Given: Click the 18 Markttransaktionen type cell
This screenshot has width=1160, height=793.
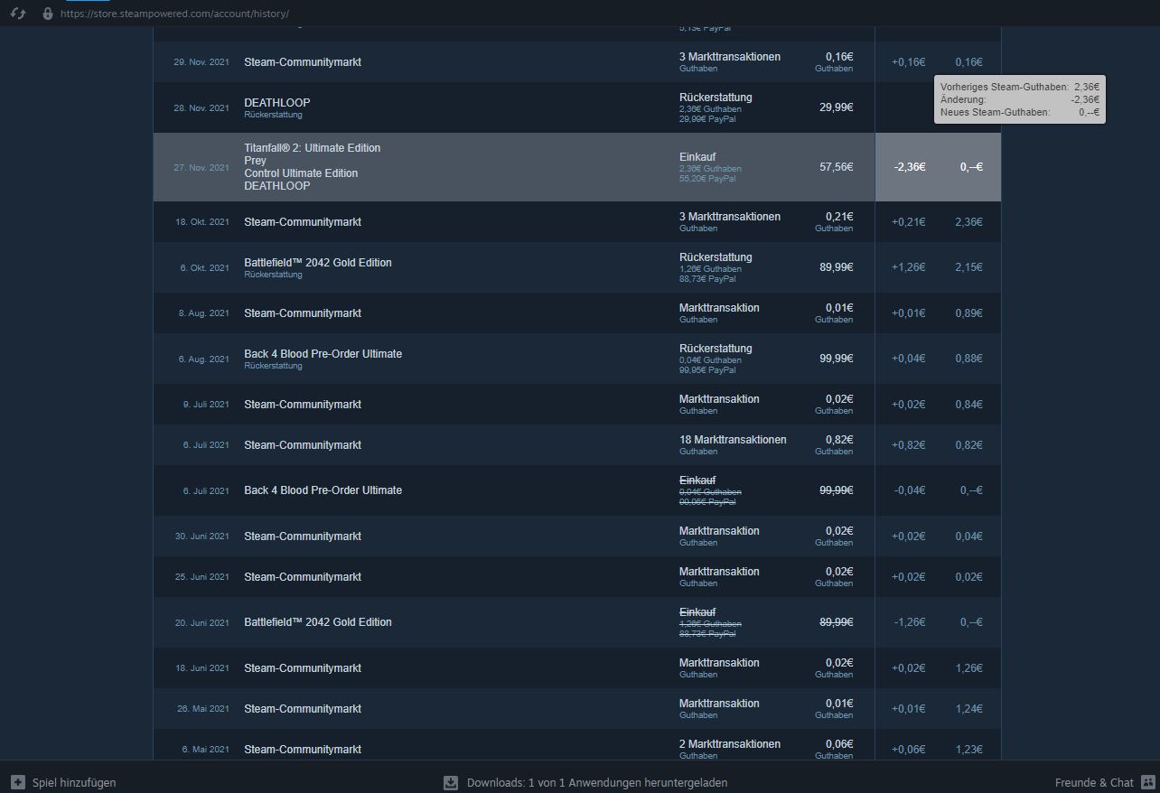Looking at the screenshot, I should (x=733, y=440).
